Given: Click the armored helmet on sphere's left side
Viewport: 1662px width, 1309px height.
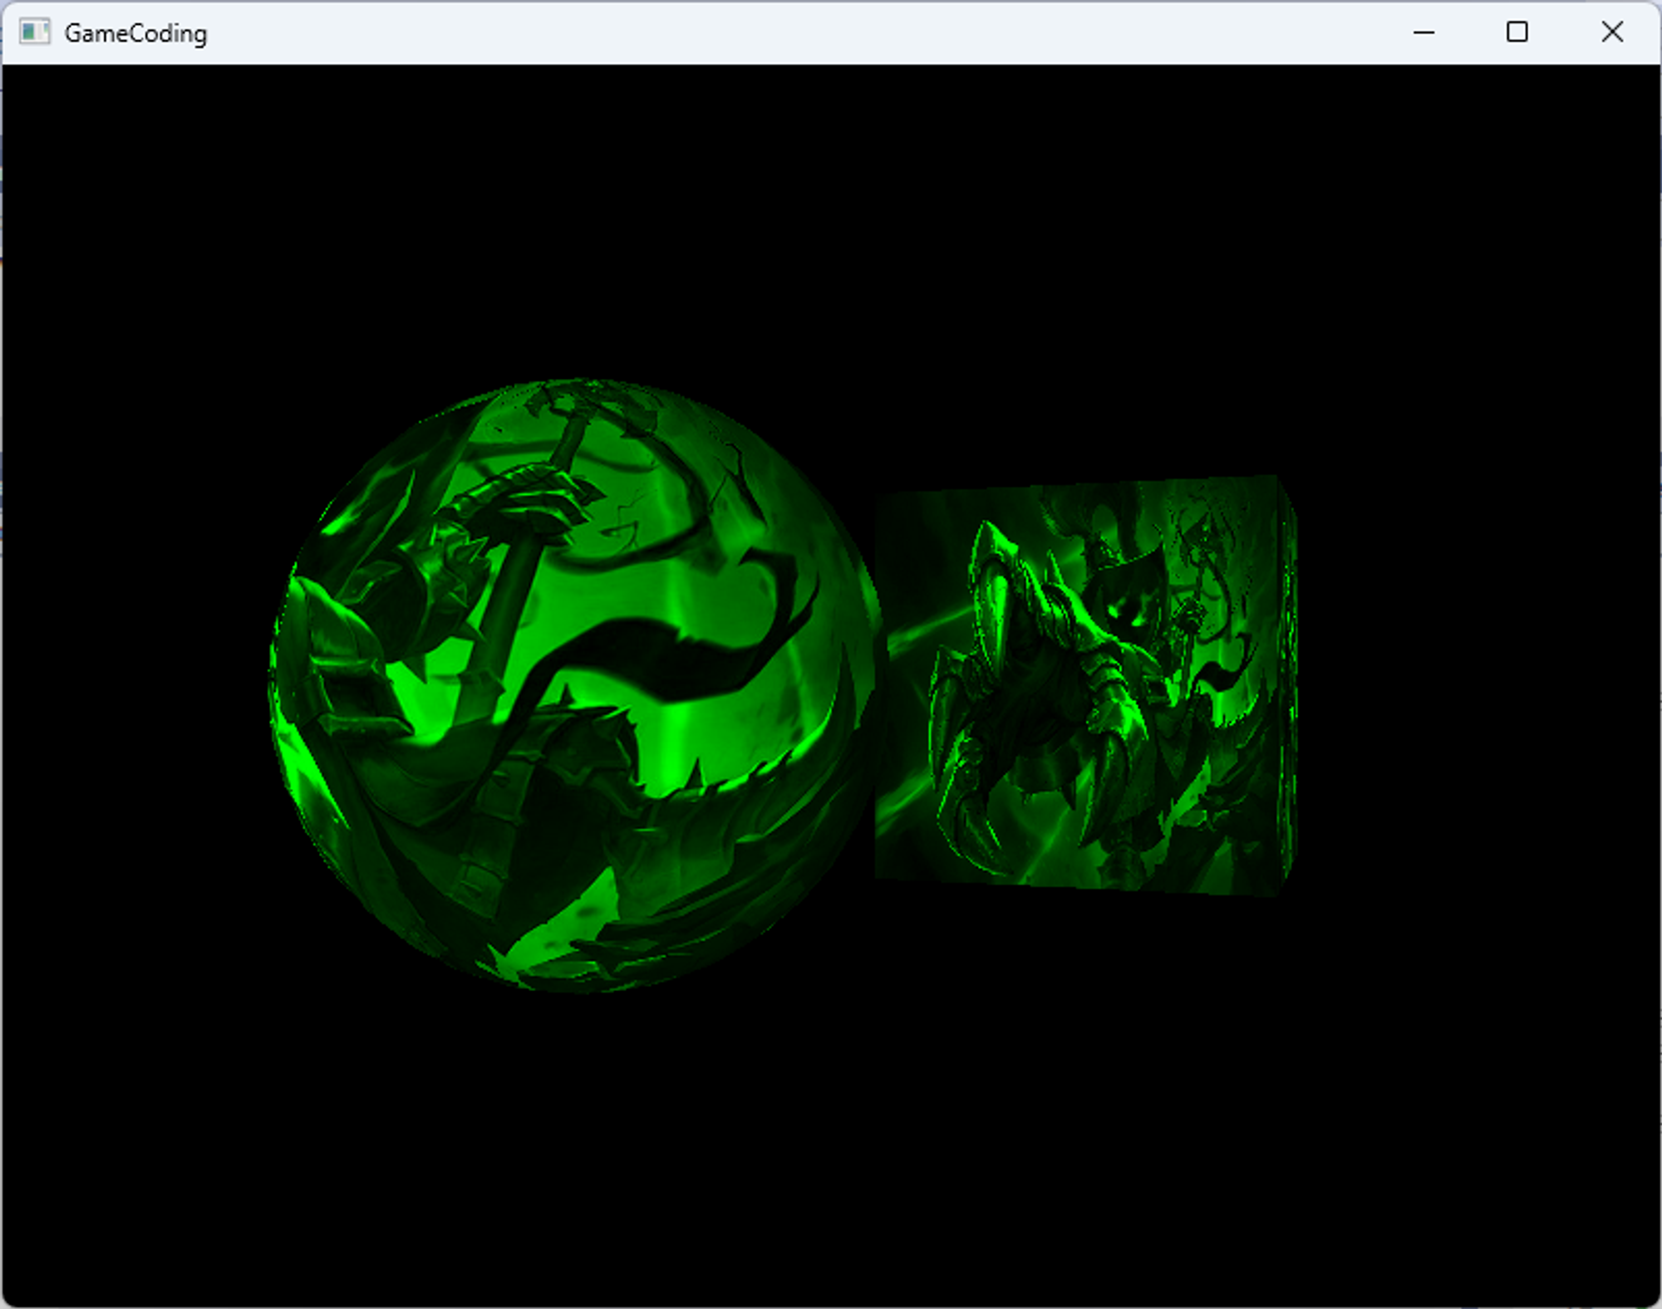Looking at the screenshot, I should coord(345,656).
